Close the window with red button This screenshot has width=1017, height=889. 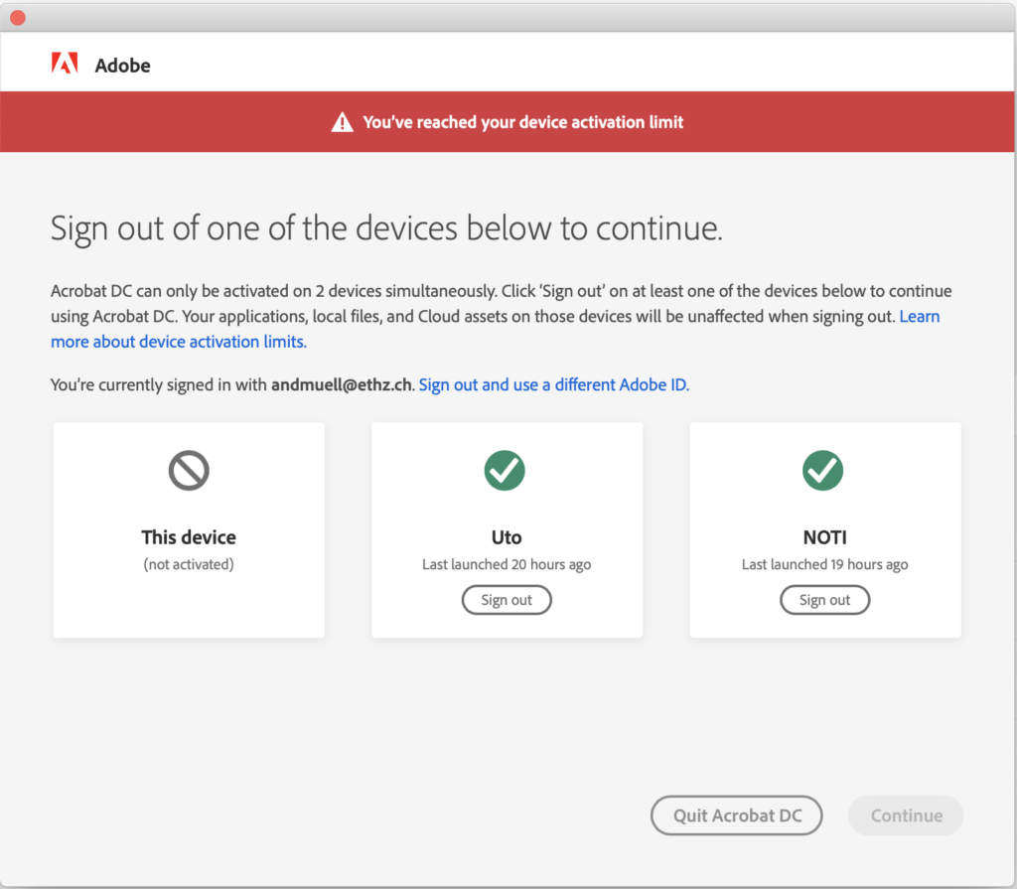[18, 18]
